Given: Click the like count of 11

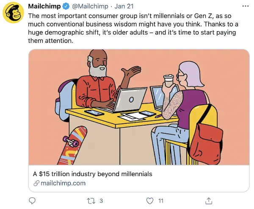Looking at the screenshot, I should (160, 200).
